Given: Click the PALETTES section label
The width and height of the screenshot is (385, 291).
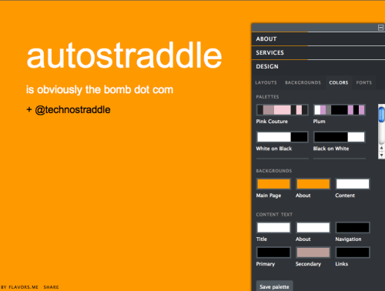Looking at the screenshot, I should 267,97.
